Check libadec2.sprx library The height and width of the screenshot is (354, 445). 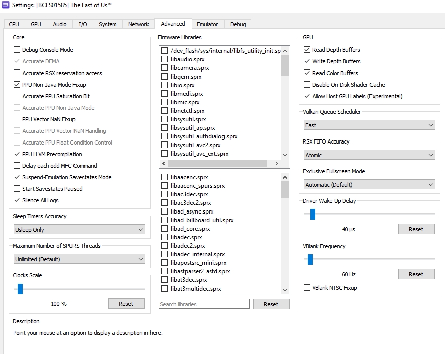click(x=164, y=246)
